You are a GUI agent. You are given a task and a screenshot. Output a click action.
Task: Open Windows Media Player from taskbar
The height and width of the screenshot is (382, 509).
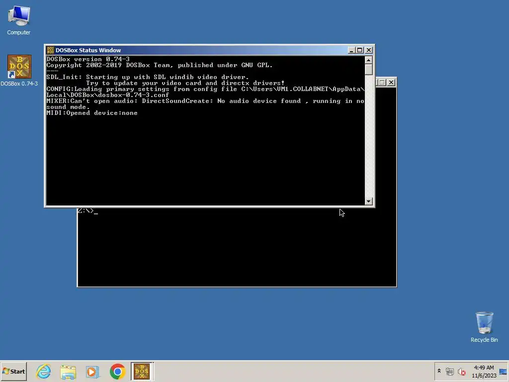92,371
